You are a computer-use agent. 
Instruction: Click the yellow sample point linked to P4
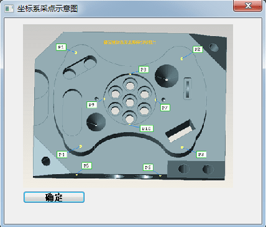click(81, 146)
